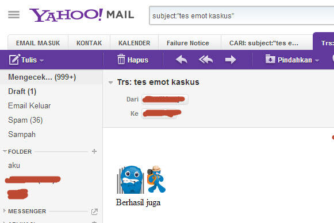Open the KONTAK tab

click(89, 43)
